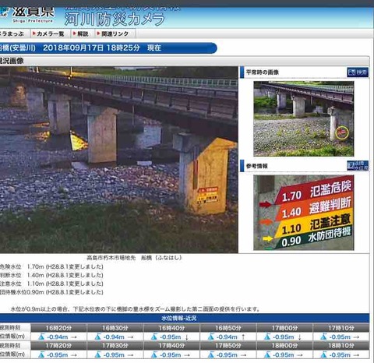Click the water gauge icon under 16時30分
This screenshot has height=363, width=374.
97,337
